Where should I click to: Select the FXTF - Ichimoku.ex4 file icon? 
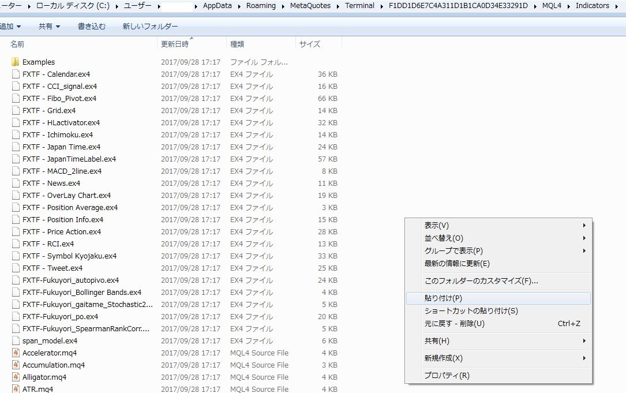pos(16,134)
